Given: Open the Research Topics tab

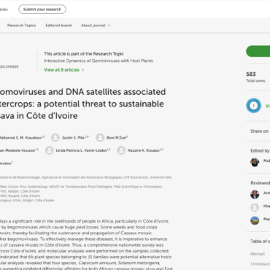Looking at the screenshot, I should click(x=21, y=26).
